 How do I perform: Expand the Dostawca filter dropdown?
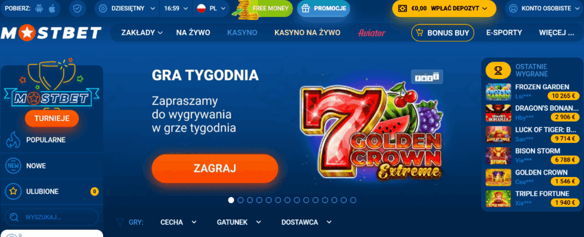[306, 223]
